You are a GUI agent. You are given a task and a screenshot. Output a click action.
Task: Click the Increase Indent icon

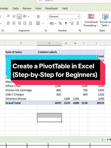point(30,23)
